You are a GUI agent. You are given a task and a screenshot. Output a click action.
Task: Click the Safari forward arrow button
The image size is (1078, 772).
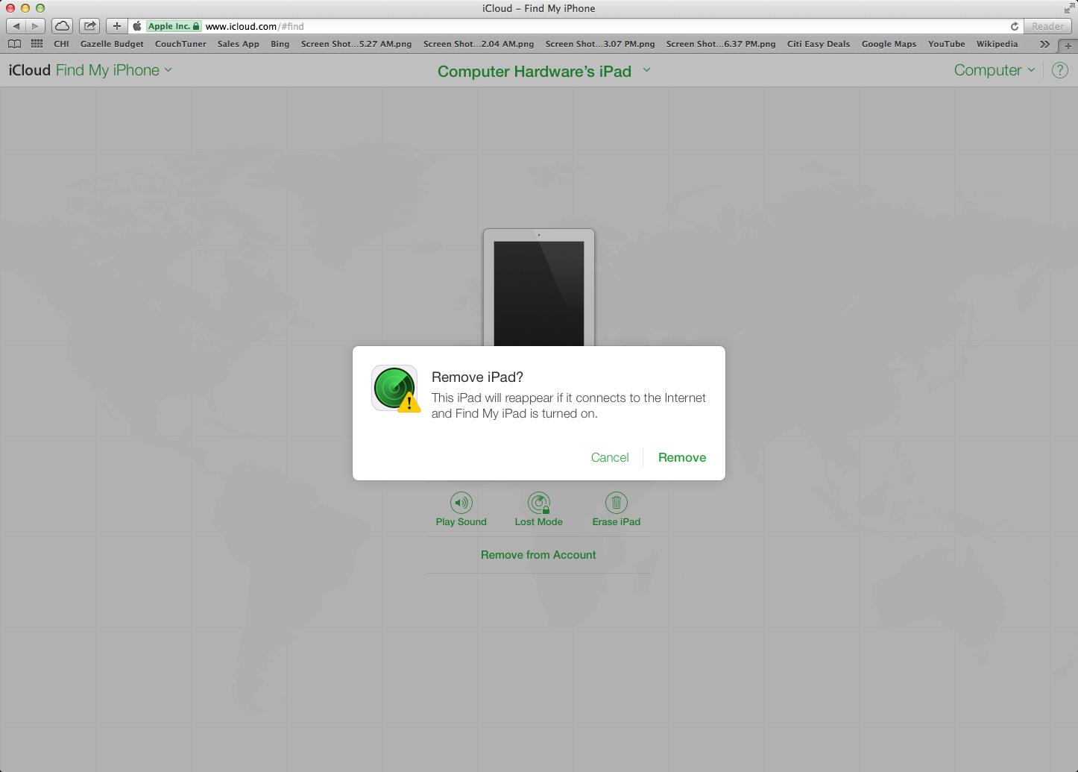point(35,26)
